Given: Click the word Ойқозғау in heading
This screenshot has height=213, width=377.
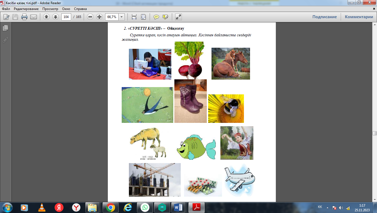Looking at the screenshot, I should 176,28.
